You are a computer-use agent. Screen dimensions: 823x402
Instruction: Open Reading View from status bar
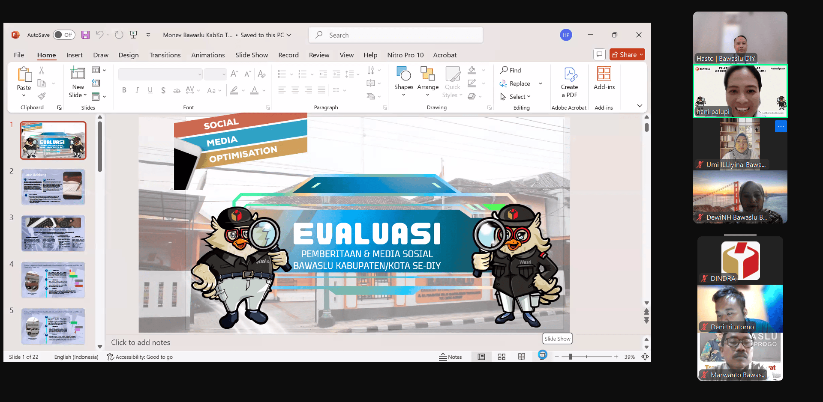pyautogui.click(x=522, y=357)
